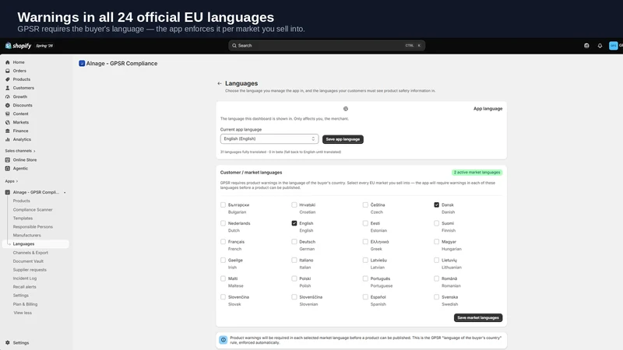Select Languages in app menu
This screenshot has height=350, width=623.
(x=35, y=243)
